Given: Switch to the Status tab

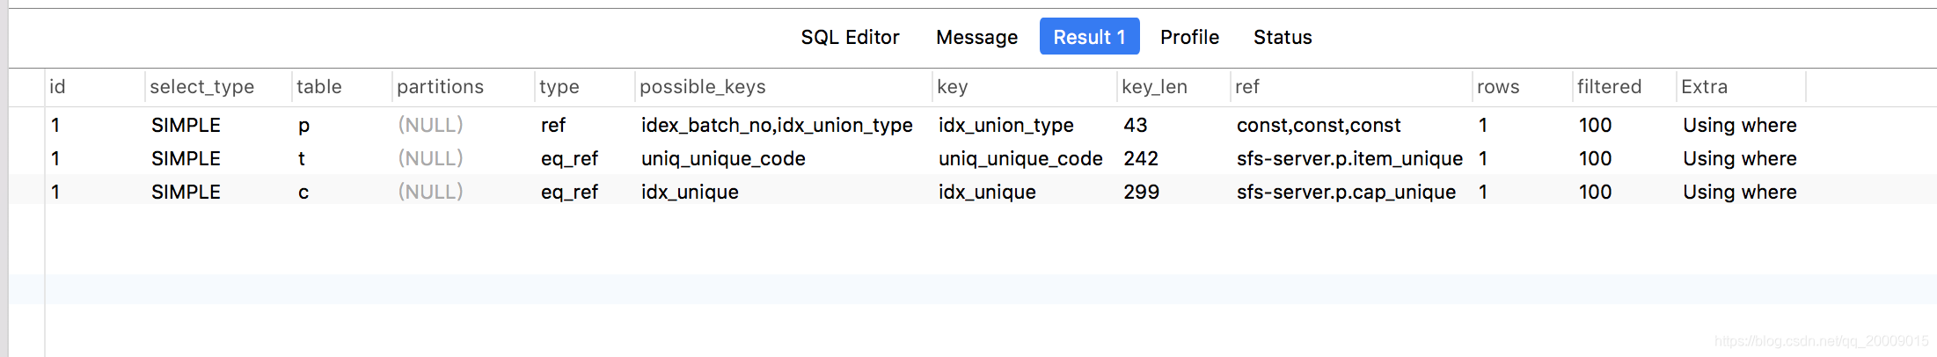Looking at the screenshot, I should tap(1283, 37).
